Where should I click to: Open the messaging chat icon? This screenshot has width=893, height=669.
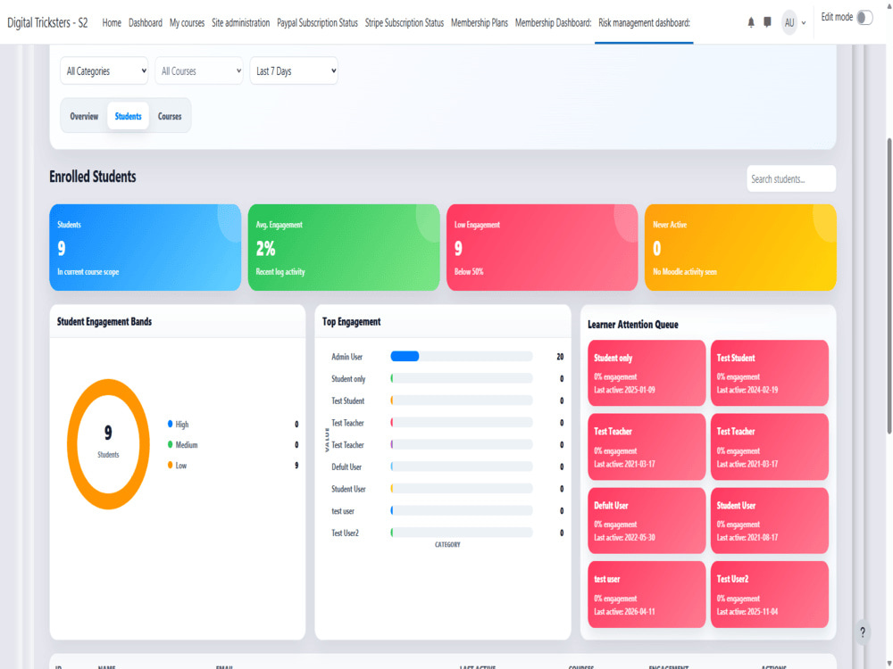[767, 23]
